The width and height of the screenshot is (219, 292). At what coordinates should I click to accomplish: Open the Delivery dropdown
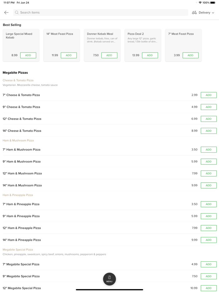click(203, 13)
